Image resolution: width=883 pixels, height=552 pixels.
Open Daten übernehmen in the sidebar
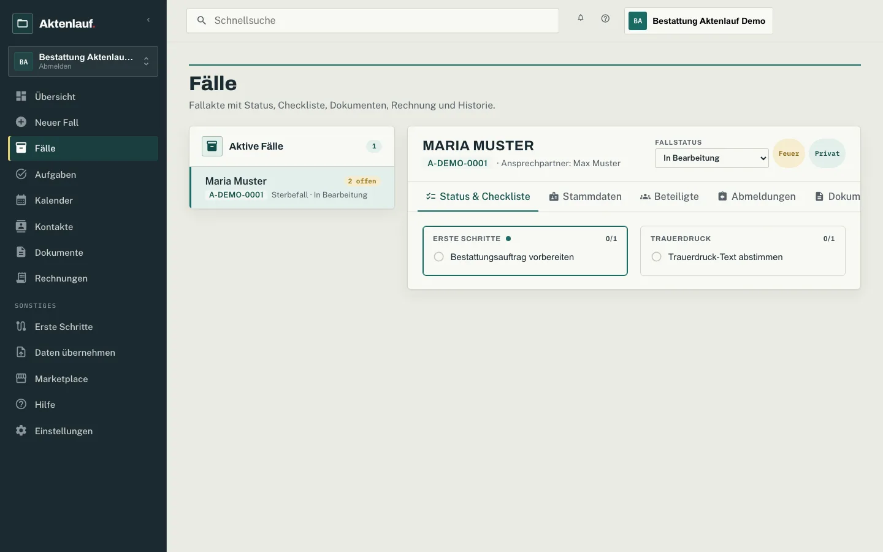83,352
